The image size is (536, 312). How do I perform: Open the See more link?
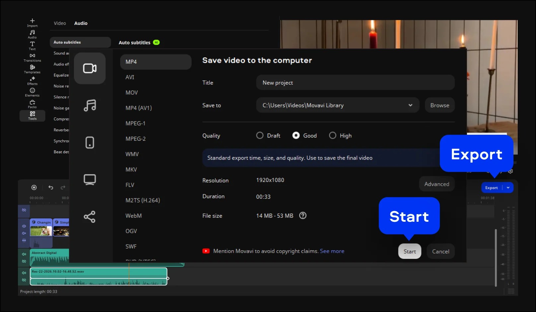332,251
